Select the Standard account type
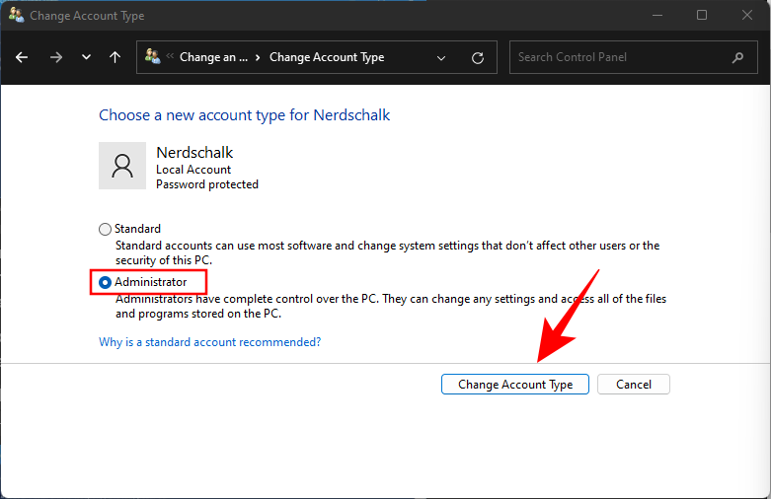 (x=106, y=229)
